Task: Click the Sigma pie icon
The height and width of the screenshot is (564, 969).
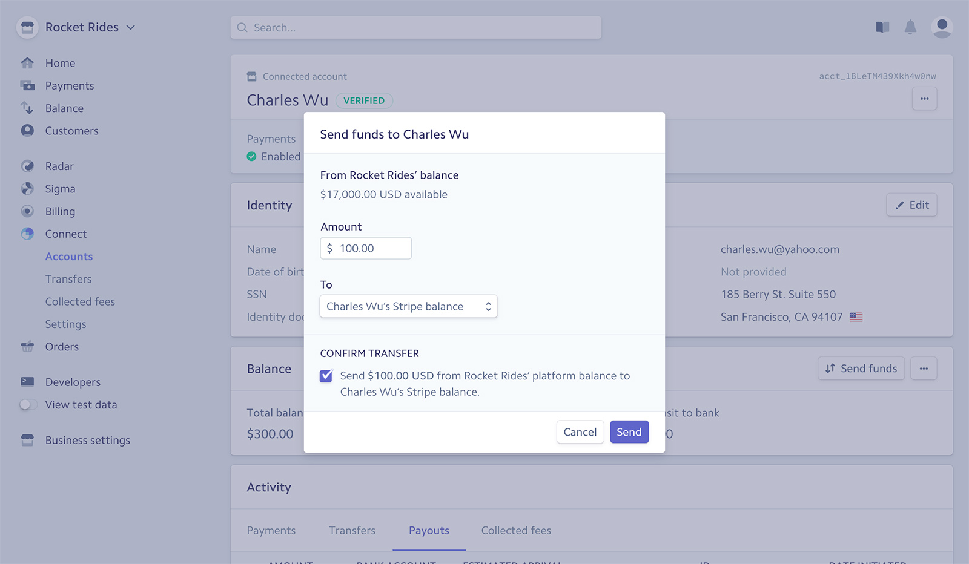Action: click(27, 188)
